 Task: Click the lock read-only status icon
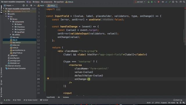(x=177, y=103)
